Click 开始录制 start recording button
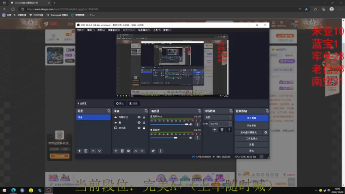The image size is (345, 194). (251, 125)
